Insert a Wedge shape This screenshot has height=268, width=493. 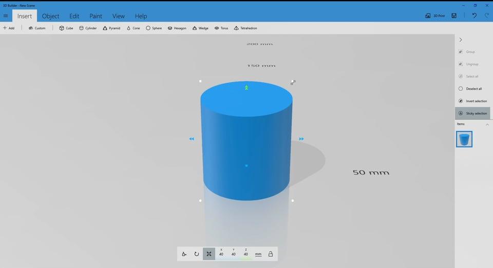coord(201,28)
